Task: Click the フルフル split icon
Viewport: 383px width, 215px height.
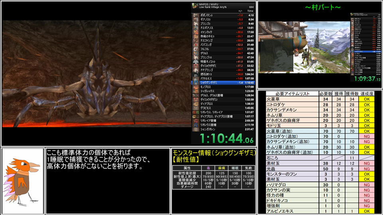Action: click(x=196, y=49)
